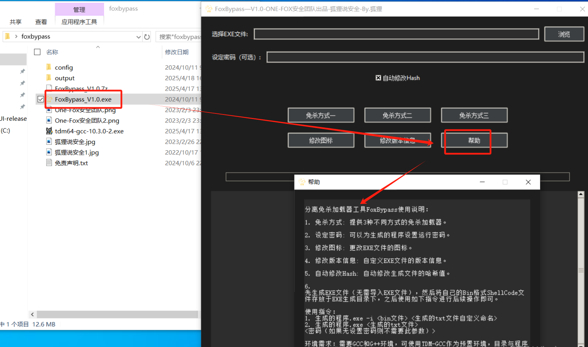Select the tdm64-gcc-10.3.0-2.exe file name
Viewport: 588px width, 347px height.
(x=89, y=131)
